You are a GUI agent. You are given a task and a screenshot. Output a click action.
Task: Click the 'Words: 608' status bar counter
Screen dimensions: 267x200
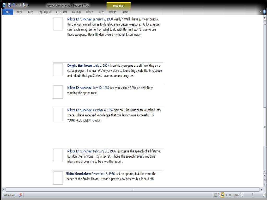9,195
